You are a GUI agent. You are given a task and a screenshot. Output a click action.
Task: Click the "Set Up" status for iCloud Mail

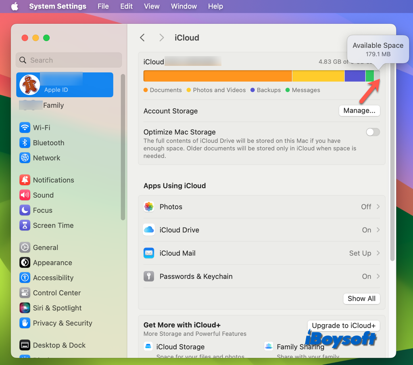point(360,253)
